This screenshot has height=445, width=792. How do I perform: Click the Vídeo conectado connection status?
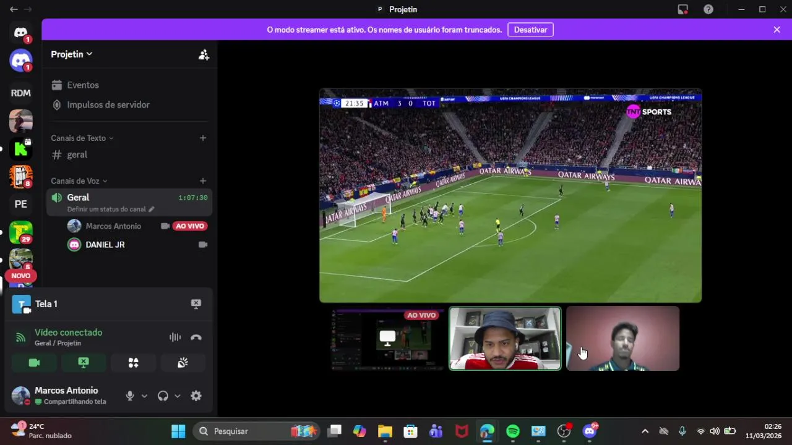(68, 333)
